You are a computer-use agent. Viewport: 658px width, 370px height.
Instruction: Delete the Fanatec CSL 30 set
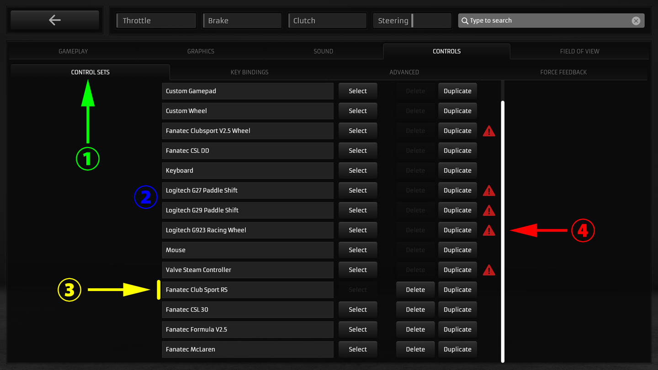pyautogui.click(x=415, y=310)
